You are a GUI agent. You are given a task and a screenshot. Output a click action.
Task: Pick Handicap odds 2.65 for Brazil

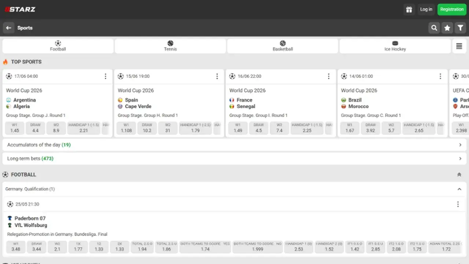pyautogui.click(x=419, y=128)
